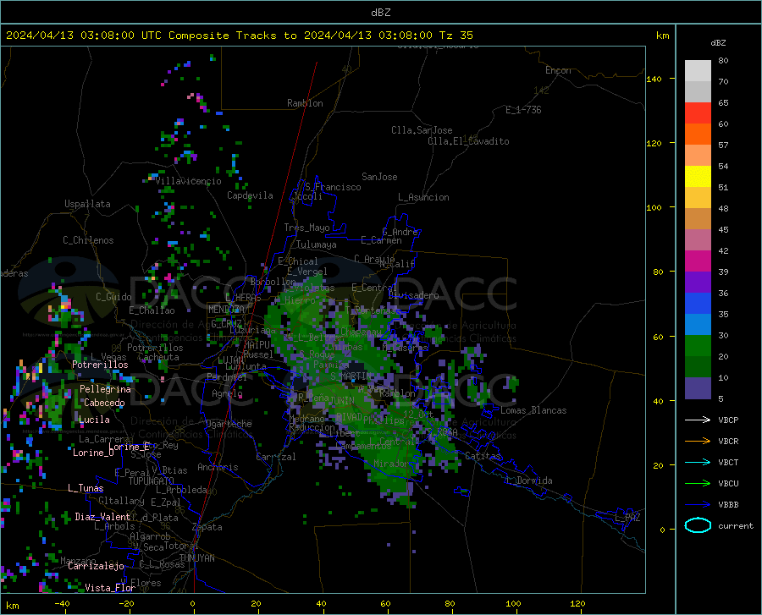Viewport: 762px width, 615px height.
Task: Click the Tulumaya place label
Action: [x=317, y=244]
